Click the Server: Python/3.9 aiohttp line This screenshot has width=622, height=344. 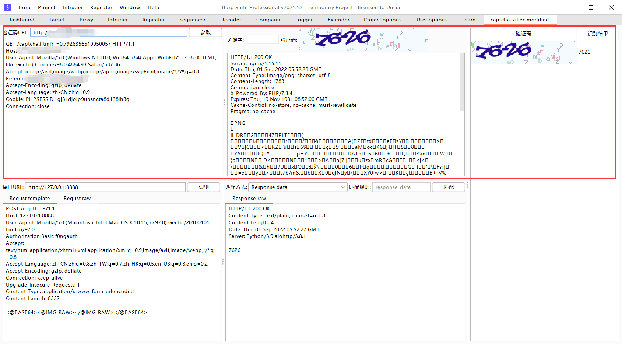tap(267, 236)
